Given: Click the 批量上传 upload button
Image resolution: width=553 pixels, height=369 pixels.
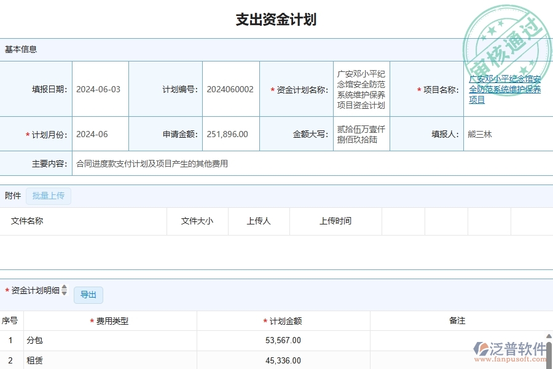Looking at the screenshot, I should (x=48, y=196).
